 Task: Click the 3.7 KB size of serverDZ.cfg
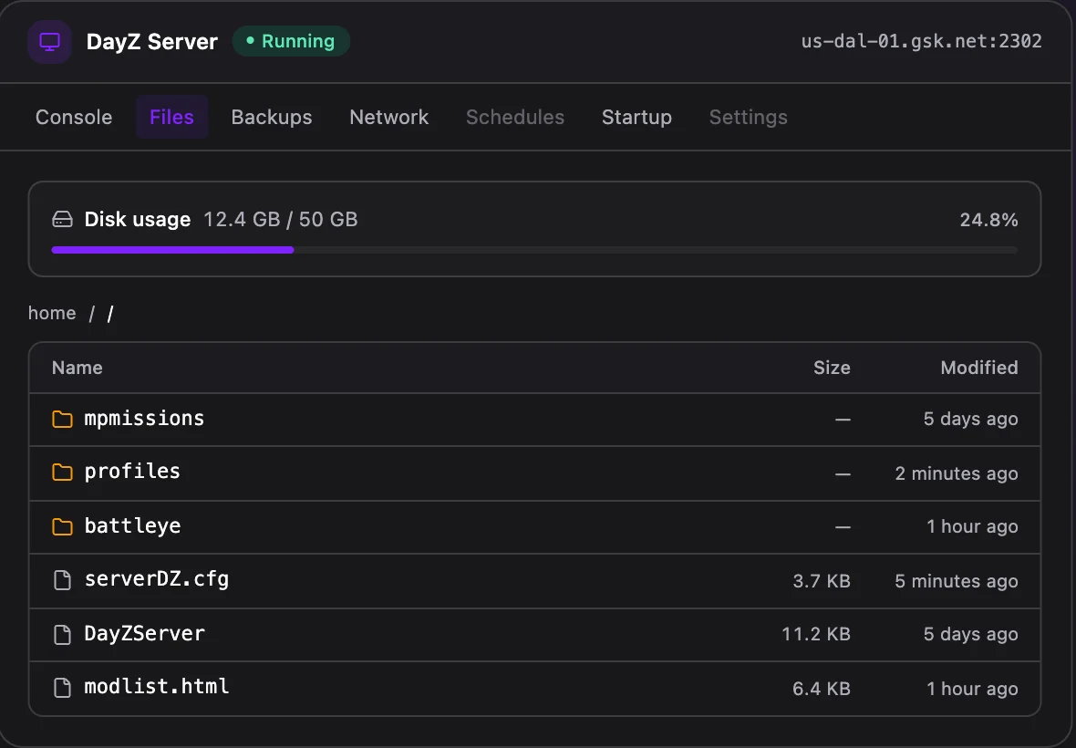[822, 581]
